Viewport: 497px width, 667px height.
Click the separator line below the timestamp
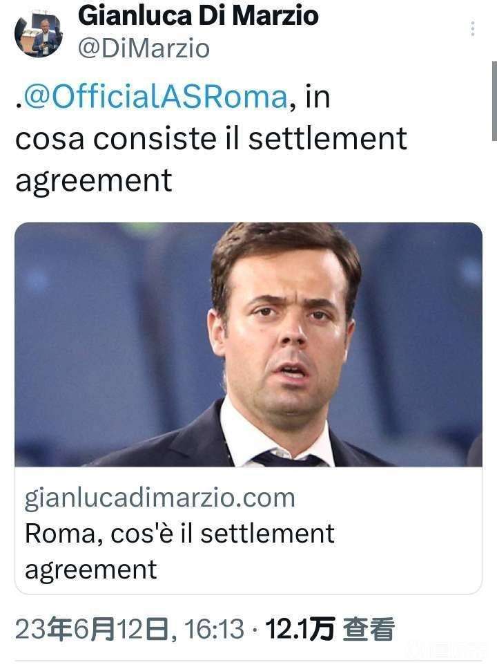pos(248,661)
